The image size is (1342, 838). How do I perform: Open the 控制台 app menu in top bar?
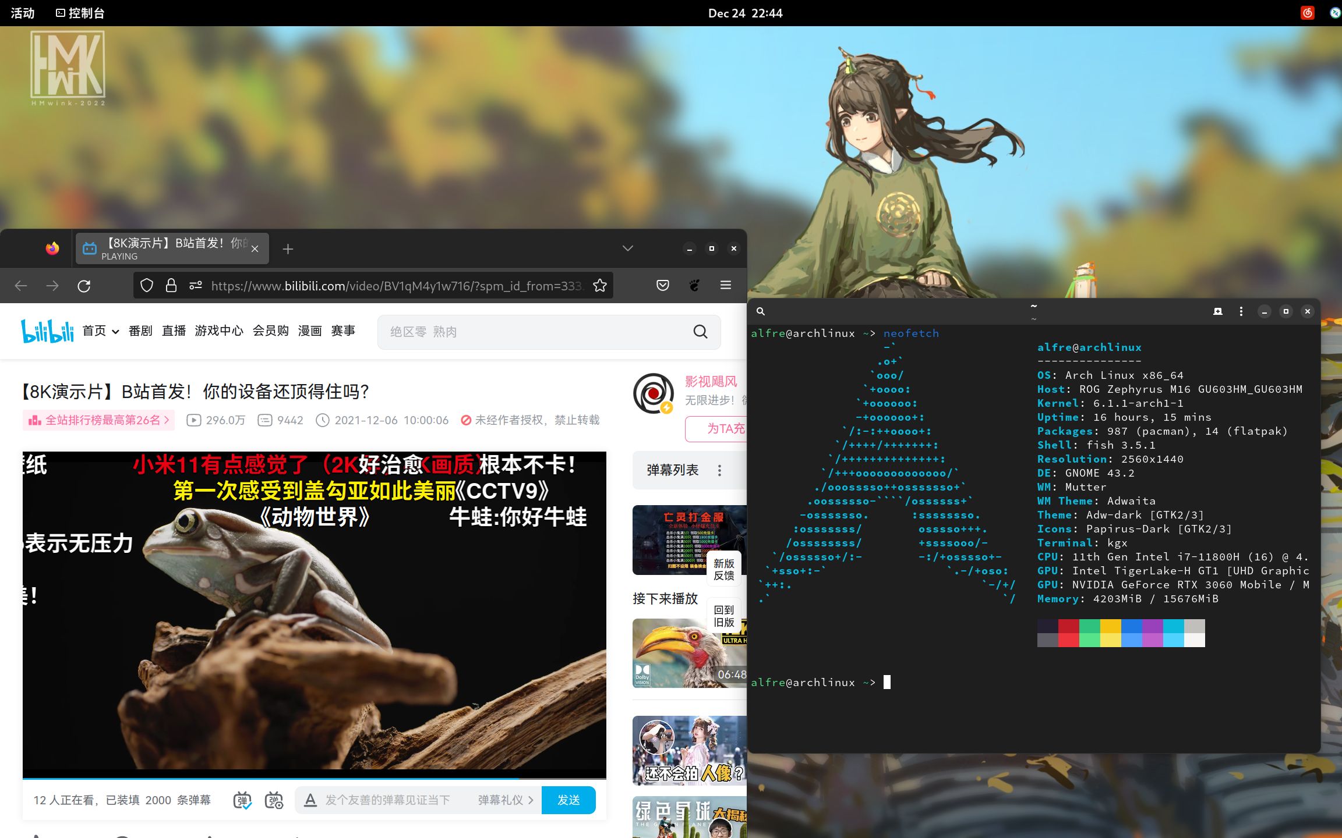point(80,13)
